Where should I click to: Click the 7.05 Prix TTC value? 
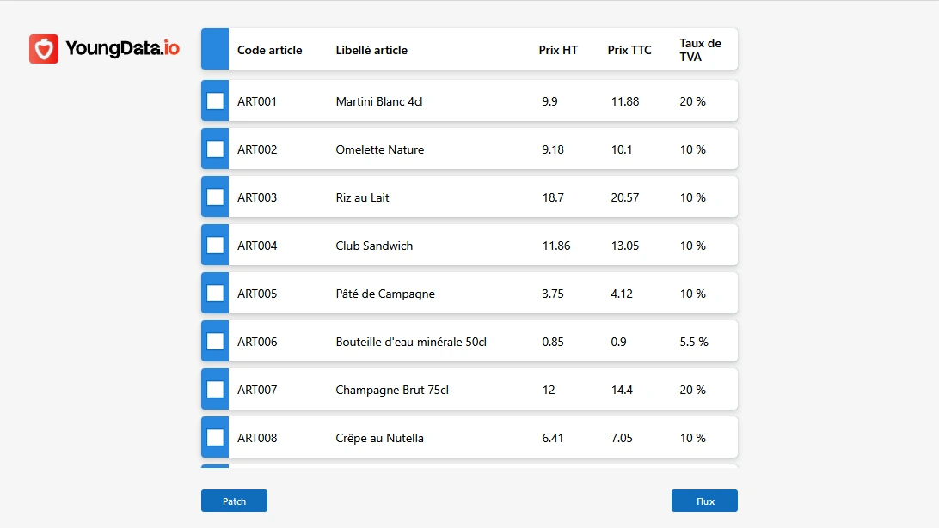point(622,439)
